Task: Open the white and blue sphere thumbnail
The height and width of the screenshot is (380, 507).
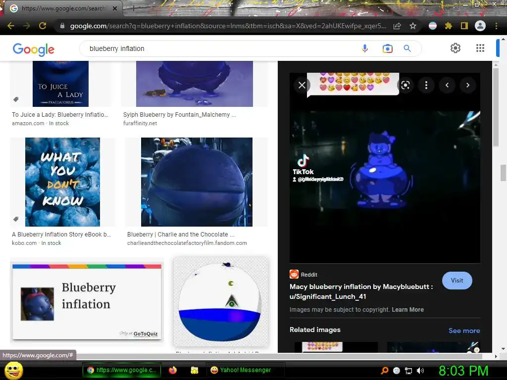Action: coord(220,301)
